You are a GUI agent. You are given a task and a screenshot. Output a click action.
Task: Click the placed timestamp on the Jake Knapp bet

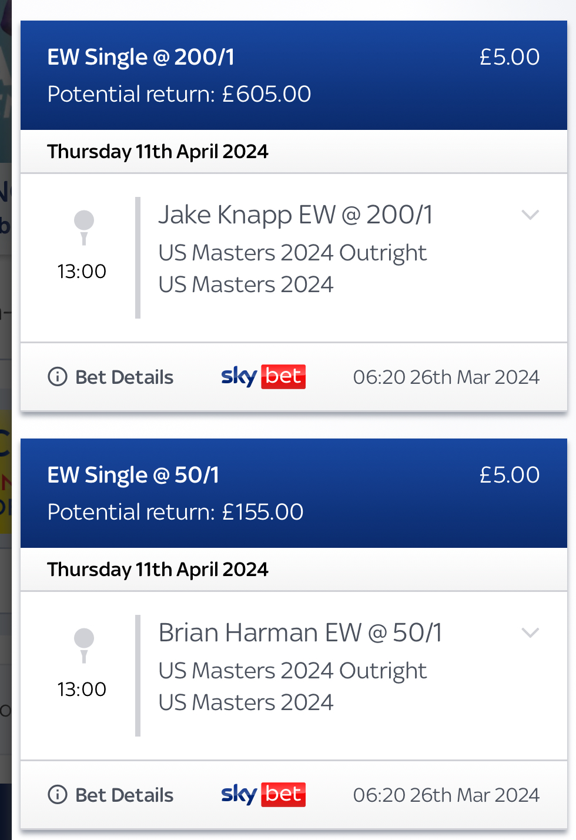pos(446,377)
